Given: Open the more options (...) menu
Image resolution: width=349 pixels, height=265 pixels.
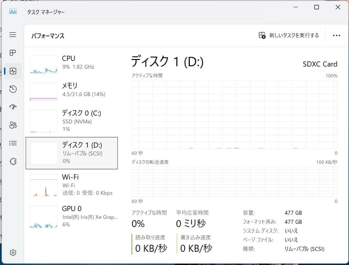Looking at the screenshot, I should click(337, 35).
